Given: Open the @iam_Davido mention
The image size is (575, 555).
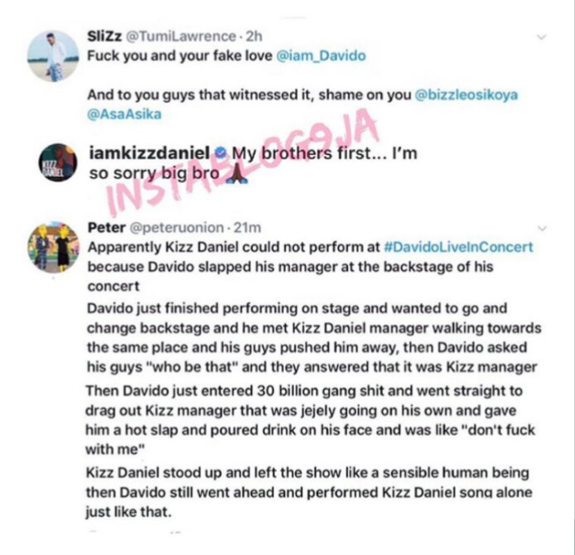Looking at the screenshot, I should (321, 55).
